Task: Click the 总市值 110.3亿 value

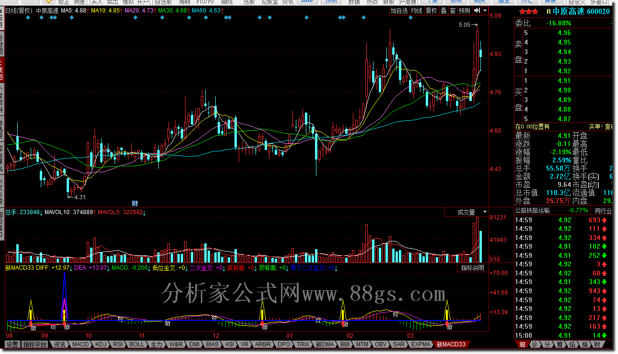Action: tap(558, 193)
